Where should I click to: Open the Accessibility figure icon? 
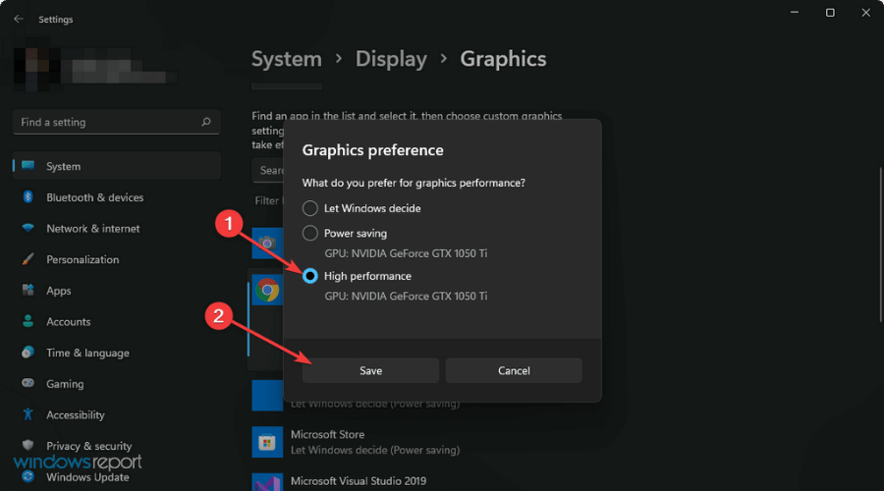click(x=28, y=414)
